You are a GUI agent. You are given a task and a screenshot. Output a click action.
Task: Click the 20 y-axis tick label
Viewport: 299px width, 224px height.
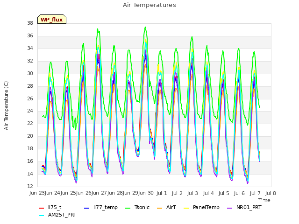[30, 136]
